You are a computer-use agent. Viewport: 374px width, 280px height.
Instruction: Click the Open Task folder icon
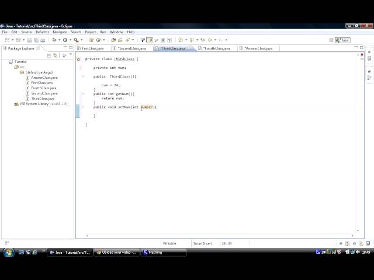click(120, 40)
